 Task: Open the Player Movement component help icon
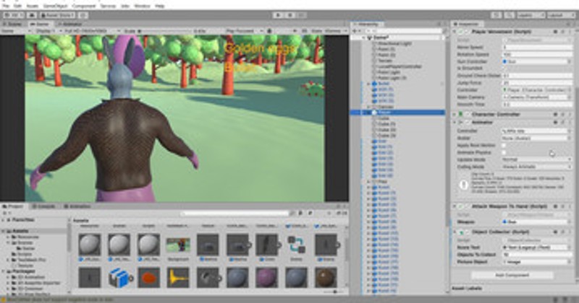[555, 32]
